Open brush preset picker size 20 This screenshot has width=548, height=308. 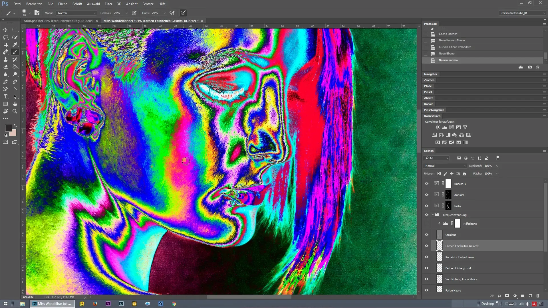tap(26, 13)
